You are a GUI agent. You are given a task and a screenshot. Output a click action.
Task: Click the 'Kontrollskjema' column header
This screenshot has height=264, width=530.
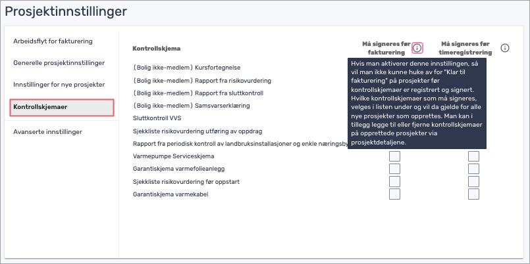(x=157, y=49)
